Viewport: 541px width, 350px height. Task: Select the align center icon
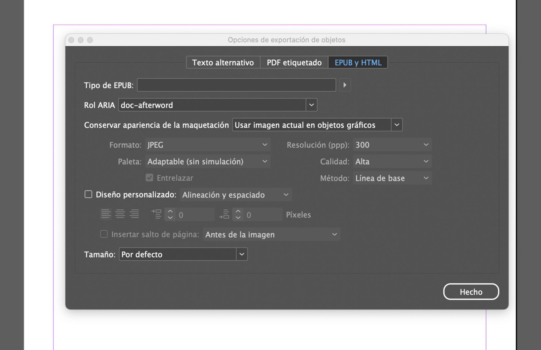coord(120,214)
